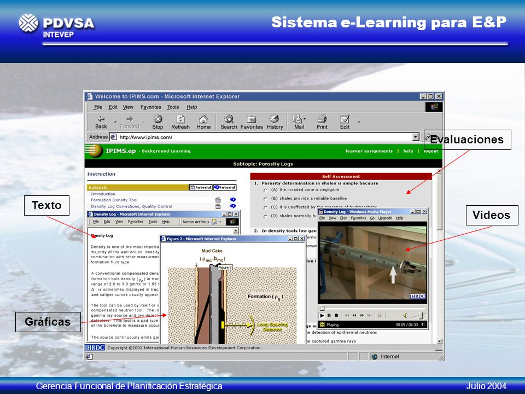Click the Back toolbar button

point(101,122)
